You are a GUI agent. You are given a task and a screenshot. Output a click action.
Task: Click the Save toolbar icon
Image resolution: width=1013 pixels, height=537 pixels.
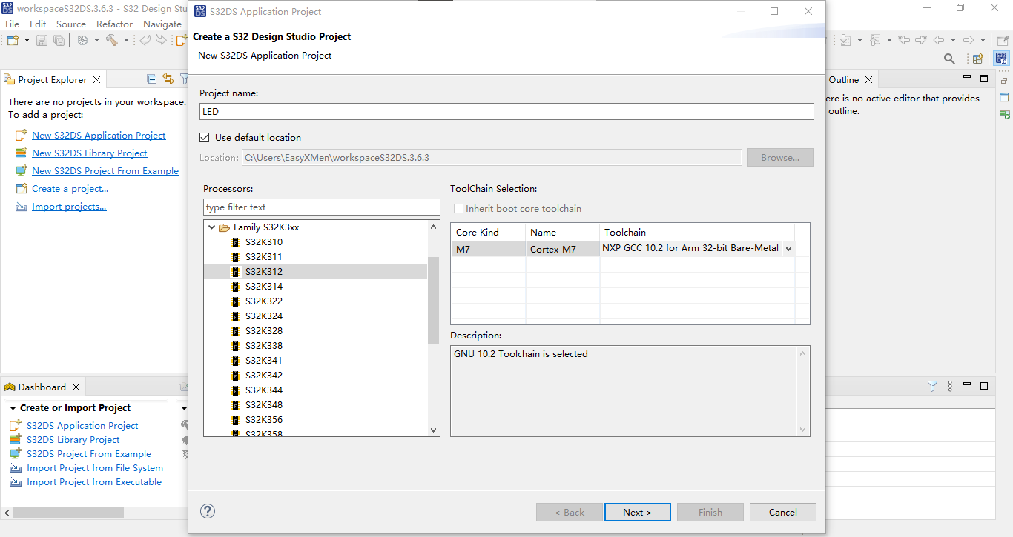[x=42, y=40]
